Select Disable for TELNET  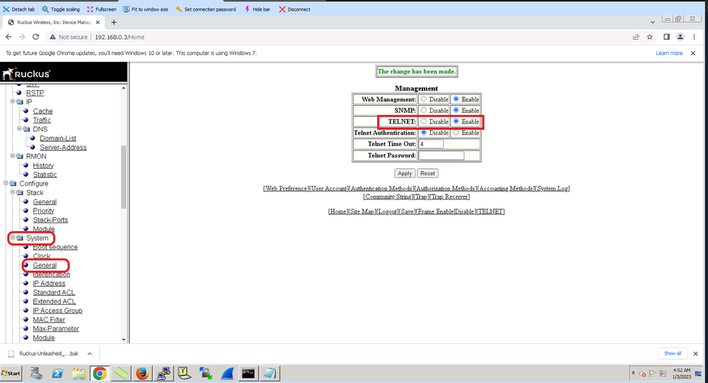click(424, 121)
